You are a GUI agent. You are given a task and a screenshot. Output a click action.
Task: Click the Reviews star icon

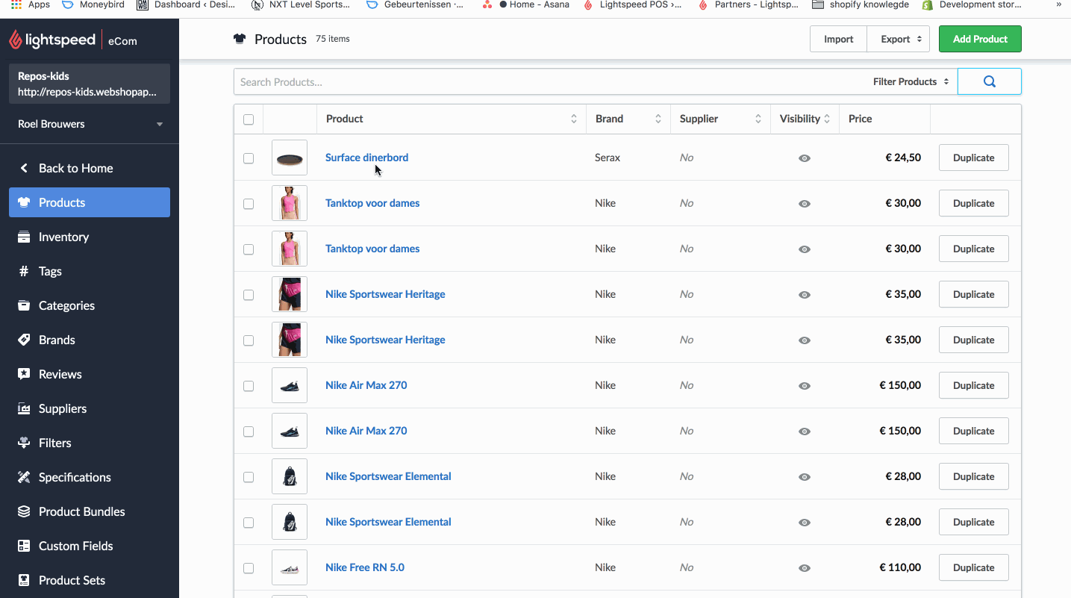pos(24,374)
